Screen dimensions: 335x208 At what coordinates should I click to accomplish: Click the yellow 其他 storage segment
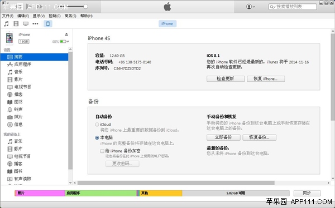coord(161,193)
